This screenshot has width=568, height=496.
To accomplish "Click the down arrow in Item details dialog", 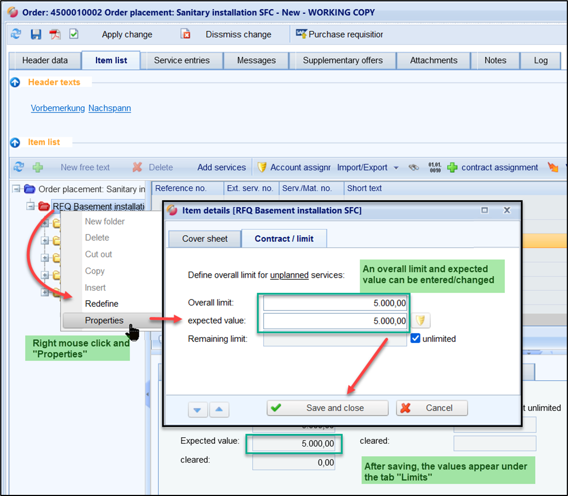I will click(x=198, y=409).
